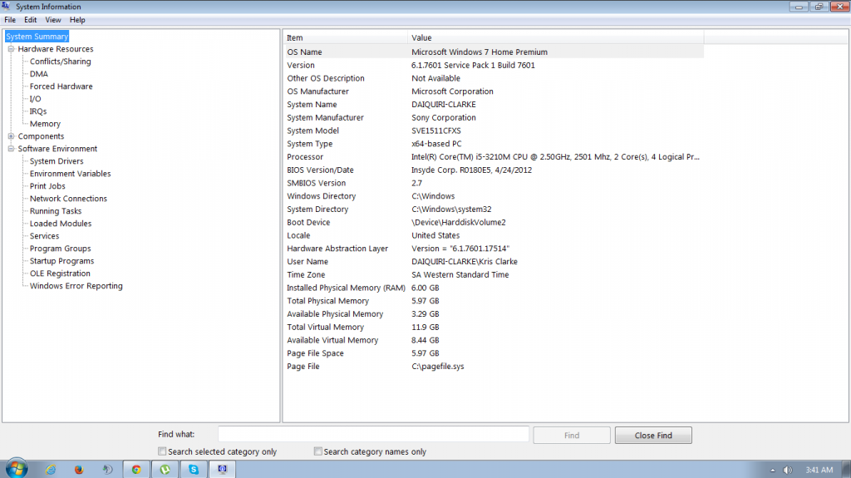Click Show Desktop button at the taskbar end
The height and width of the screenshot is (478, 851).
point(845,469)
